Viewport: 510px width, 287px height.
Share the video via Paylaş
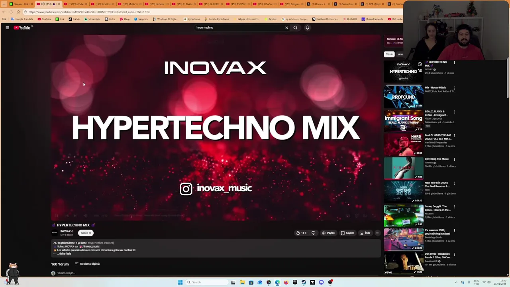(x=328, y=233)
